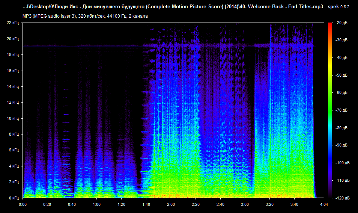Click the 2:00 time axis marker
Image resolution: width=358 pixels, height=213 pixels.
pyautogui.click(x=171, y=204)
